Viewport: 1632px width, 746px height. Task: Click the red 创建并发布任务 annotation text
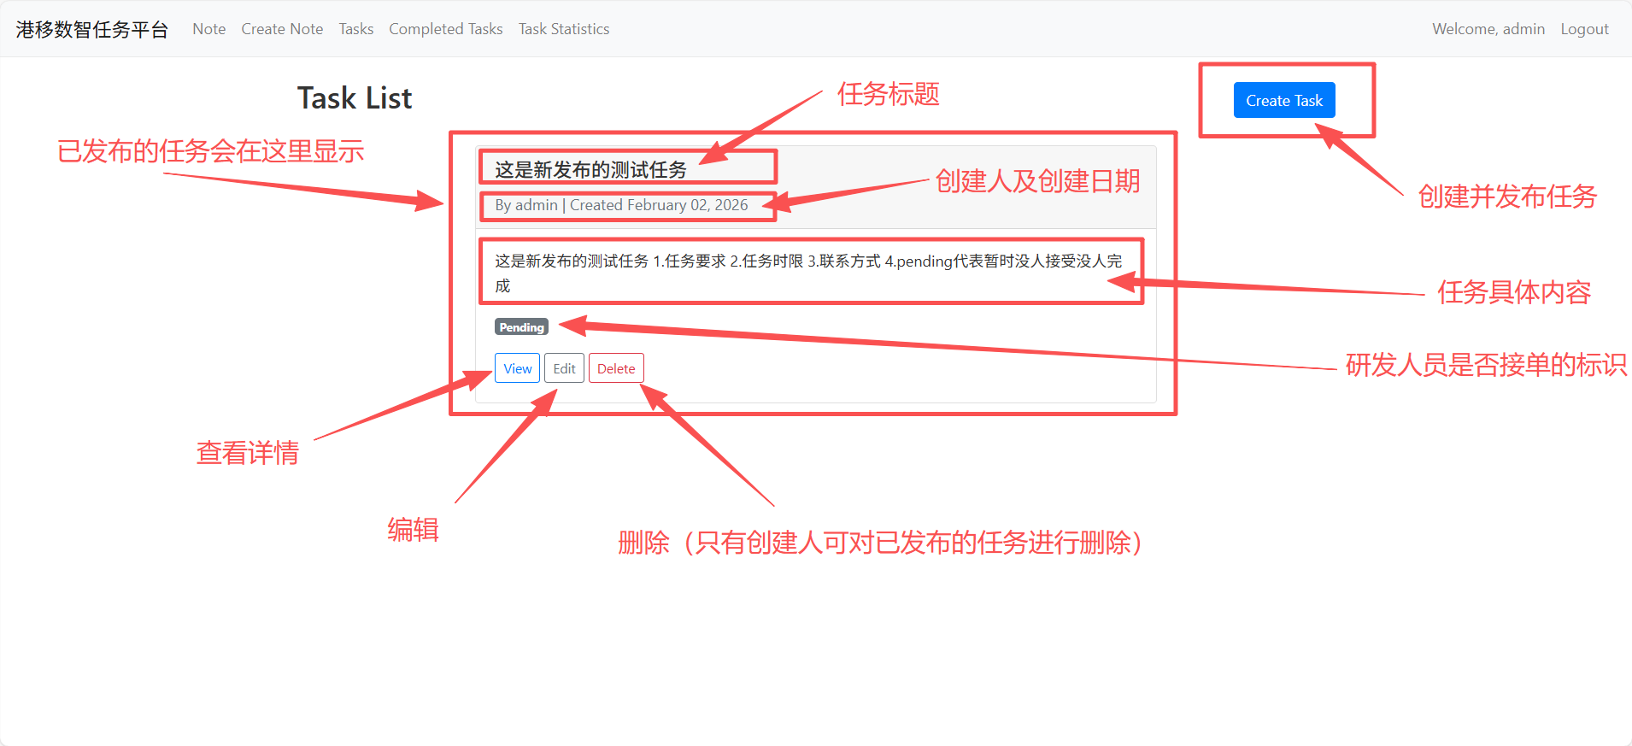pyautogui.click(x=1506, y=197)
